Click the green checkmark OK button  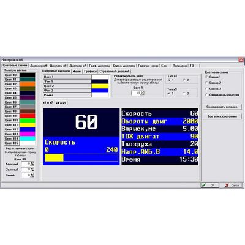pos(210,185)
